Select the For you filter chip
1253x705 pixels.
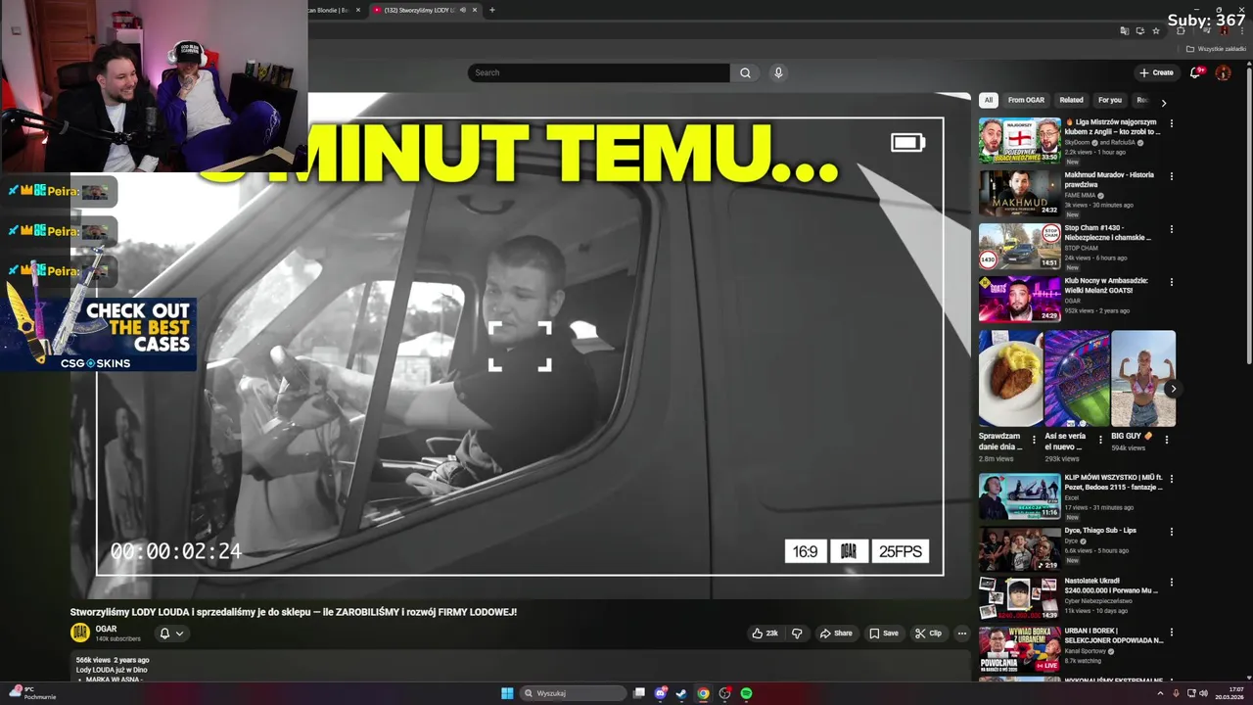tap(1109, 100)
